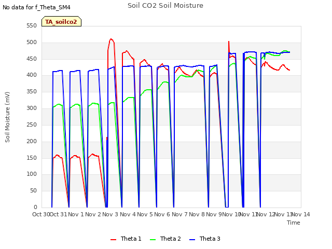
Task: Click the 500 y-axis tick label
Action: (x=32, y=43)
